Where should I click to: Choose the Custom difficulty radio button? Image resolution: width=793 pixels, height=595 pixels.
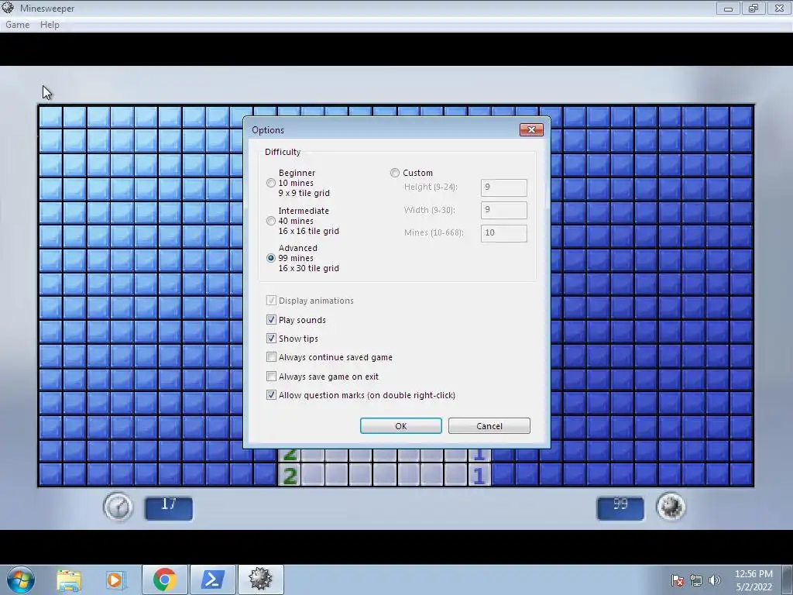click(x=394, y=173)
